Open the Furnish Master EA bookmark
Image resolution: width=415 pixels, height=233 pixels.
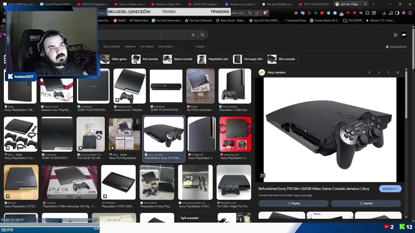click(325, 20)
